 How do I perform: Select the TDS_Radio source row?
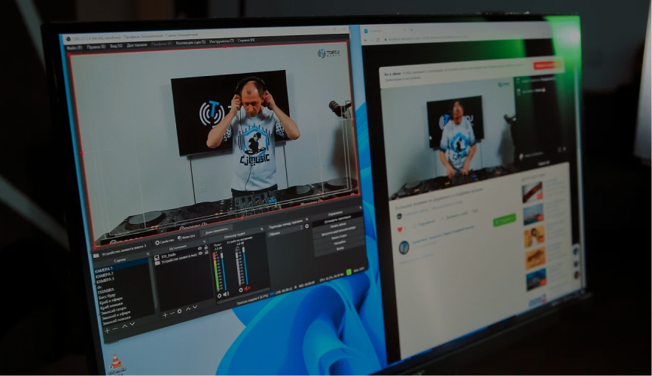point(180,255)
